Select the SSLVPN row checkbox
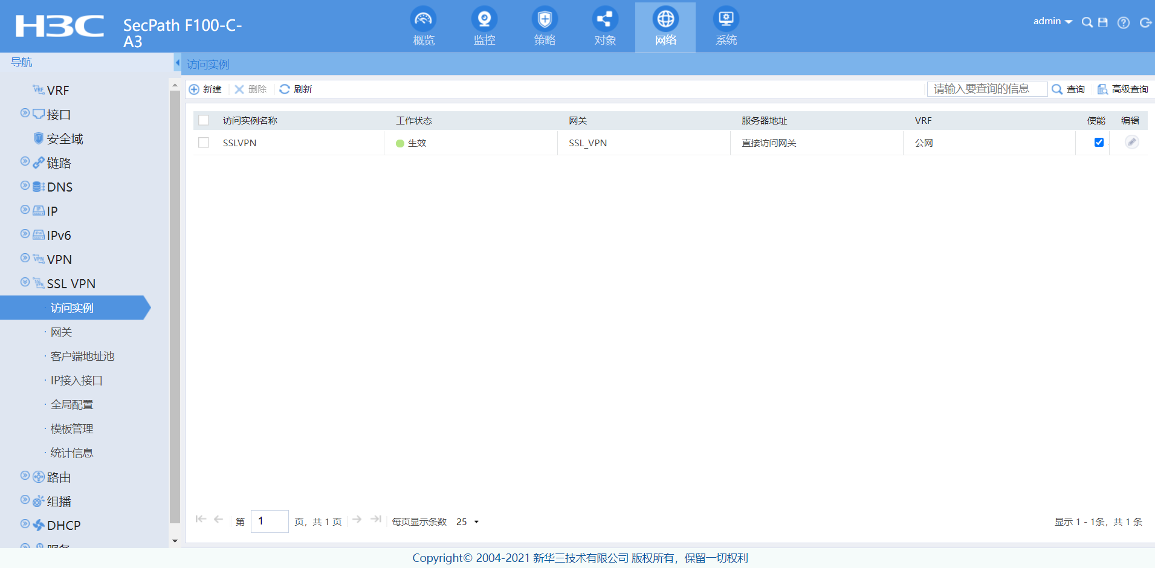 coord(204,143)
